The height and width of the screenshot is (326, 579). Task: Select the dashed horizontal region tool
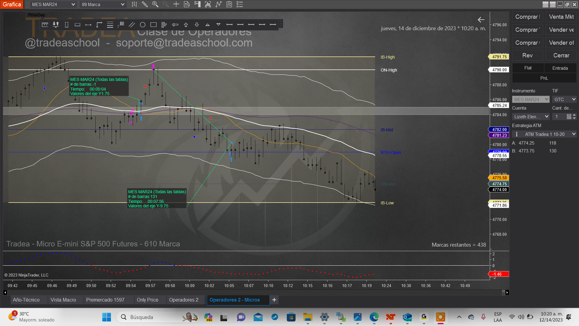click(x=78, y=25)
